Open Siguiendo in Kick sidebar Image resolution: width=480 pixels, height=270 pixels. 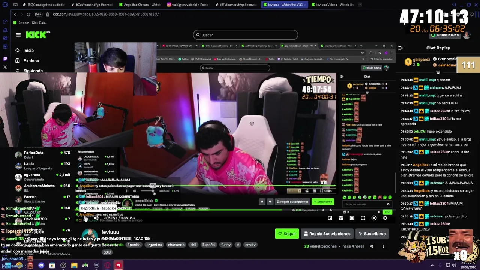coord(29,70)
